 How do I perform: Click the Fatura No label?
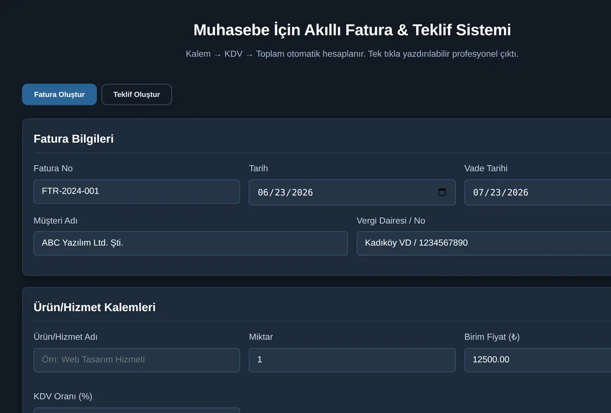(x=53, y=169)
